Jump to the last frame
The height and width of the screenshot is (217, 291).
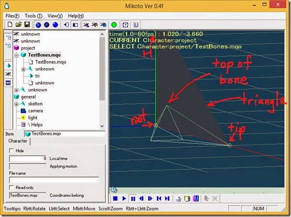click(x=167, y=199)
